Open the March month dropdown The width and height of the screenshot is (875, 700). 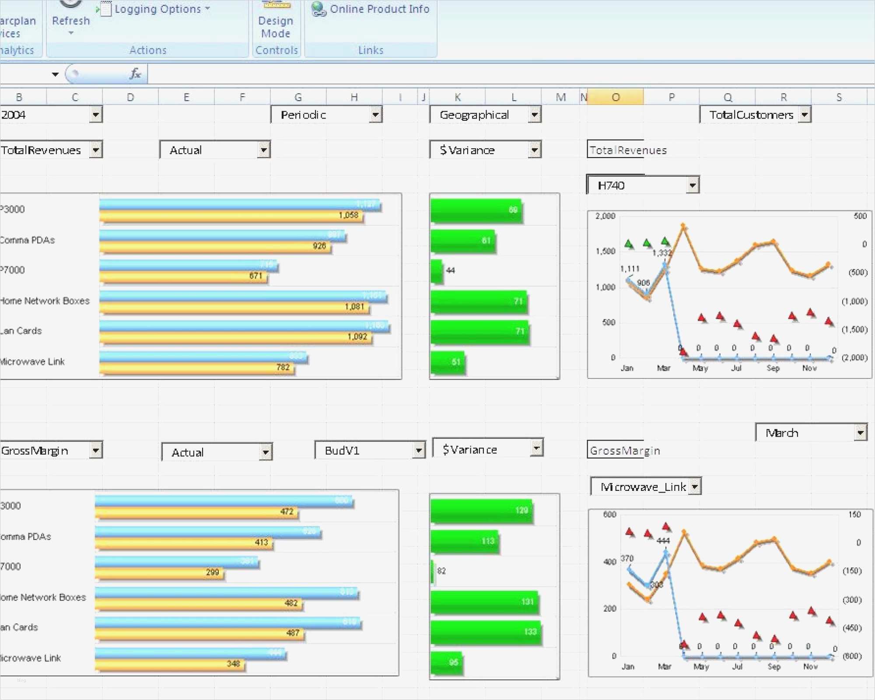(860, 433)
